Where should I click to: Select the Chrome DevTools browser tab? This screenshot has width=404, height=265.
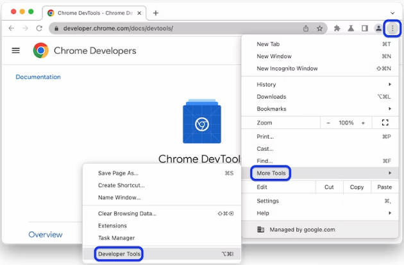(x=95, y=13)
